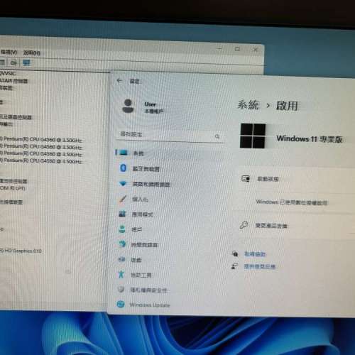This screenshot has width=355, height=355.
Task: Focus the 尋找設定 search field in Settings
Action: 170,135
